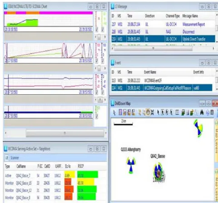Click the Event Info column header

click(198, 72)
